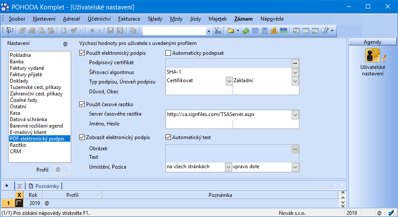The width and height of the screenshot is (398, 217).
Task: Open the 'vpravo dole' position dropdown
Action: point(295,167)
